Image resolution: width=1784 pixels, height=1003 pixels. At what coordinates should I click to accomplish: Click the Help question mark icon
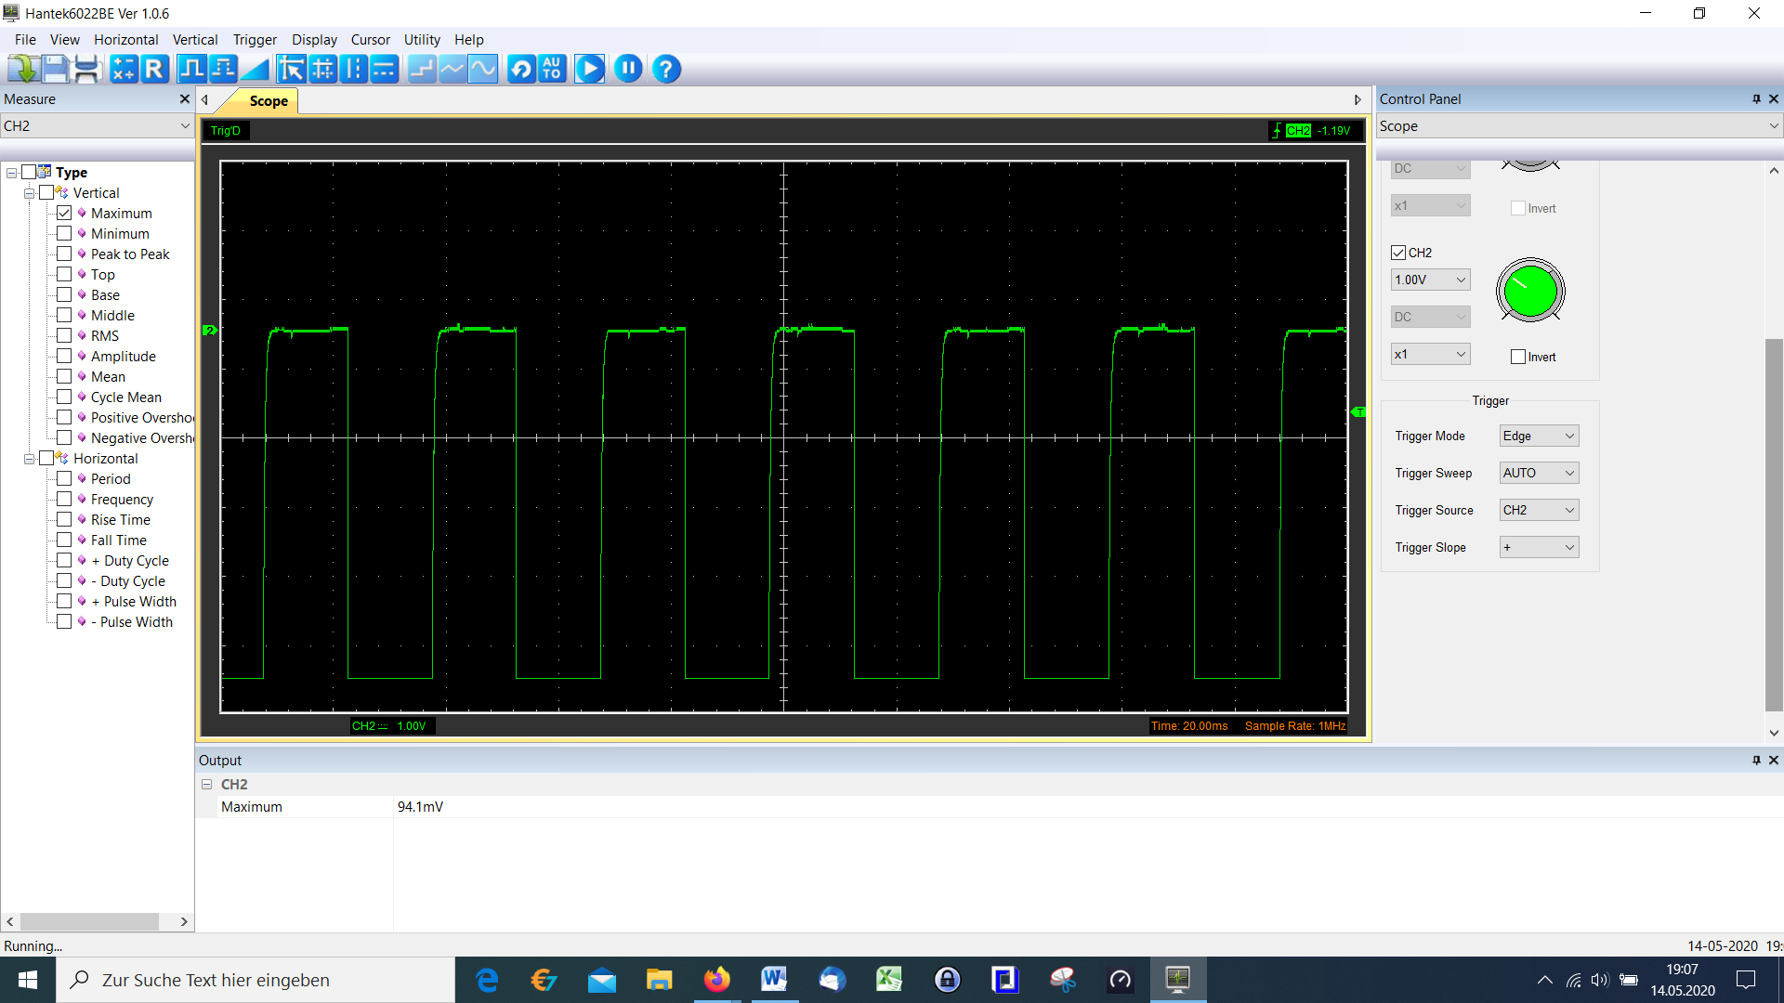[x=666, y=69]
